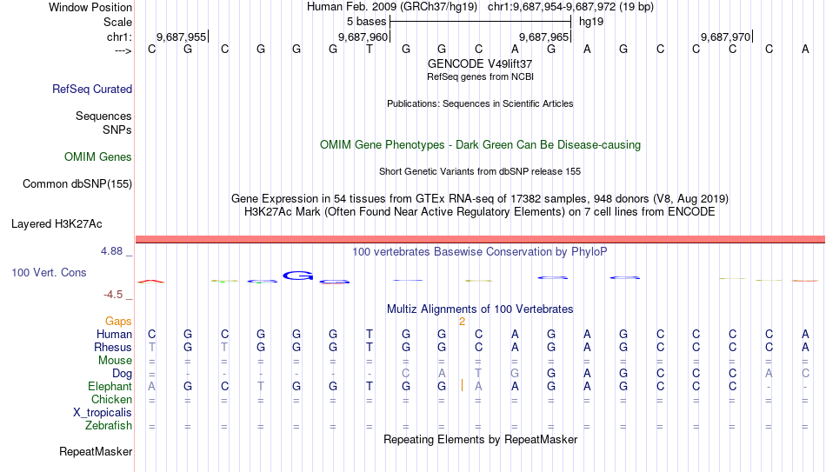Click the chr1: ruler label
The image size is (826, 472).
pos(119,37)
